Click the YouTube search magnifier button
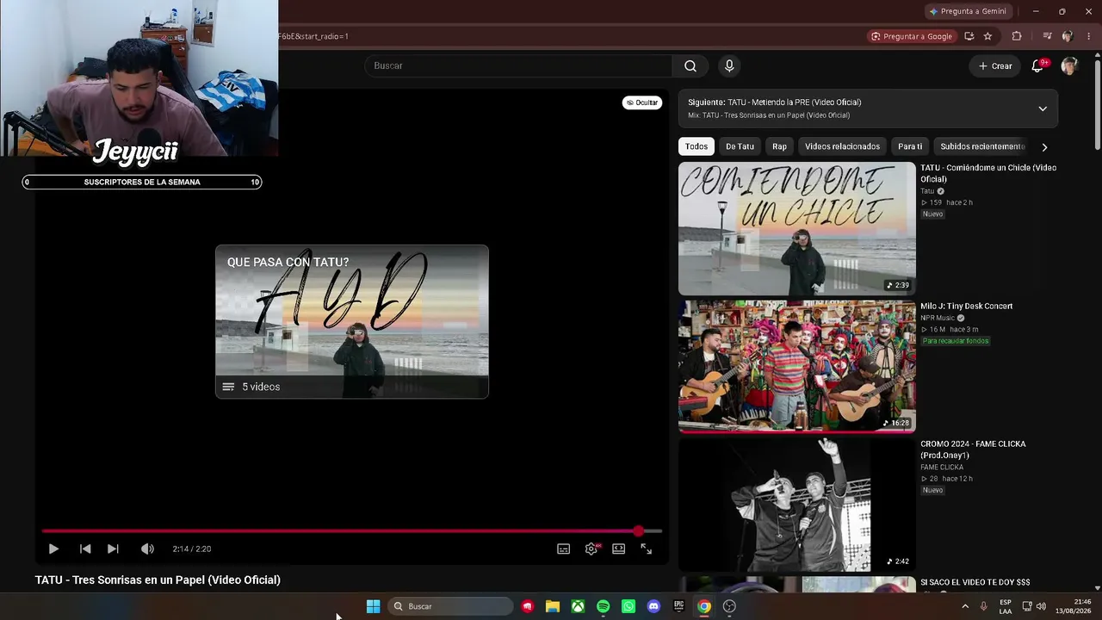1102x620 pixels. [x=690, y=65]
